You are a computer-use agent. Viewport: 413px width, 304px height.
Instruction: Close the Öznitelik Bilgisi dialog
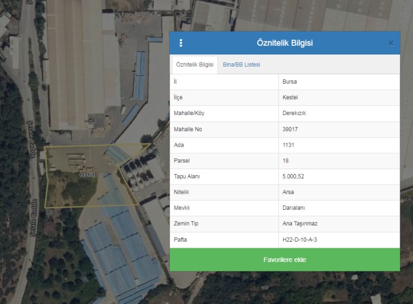[x=390, y=43]
